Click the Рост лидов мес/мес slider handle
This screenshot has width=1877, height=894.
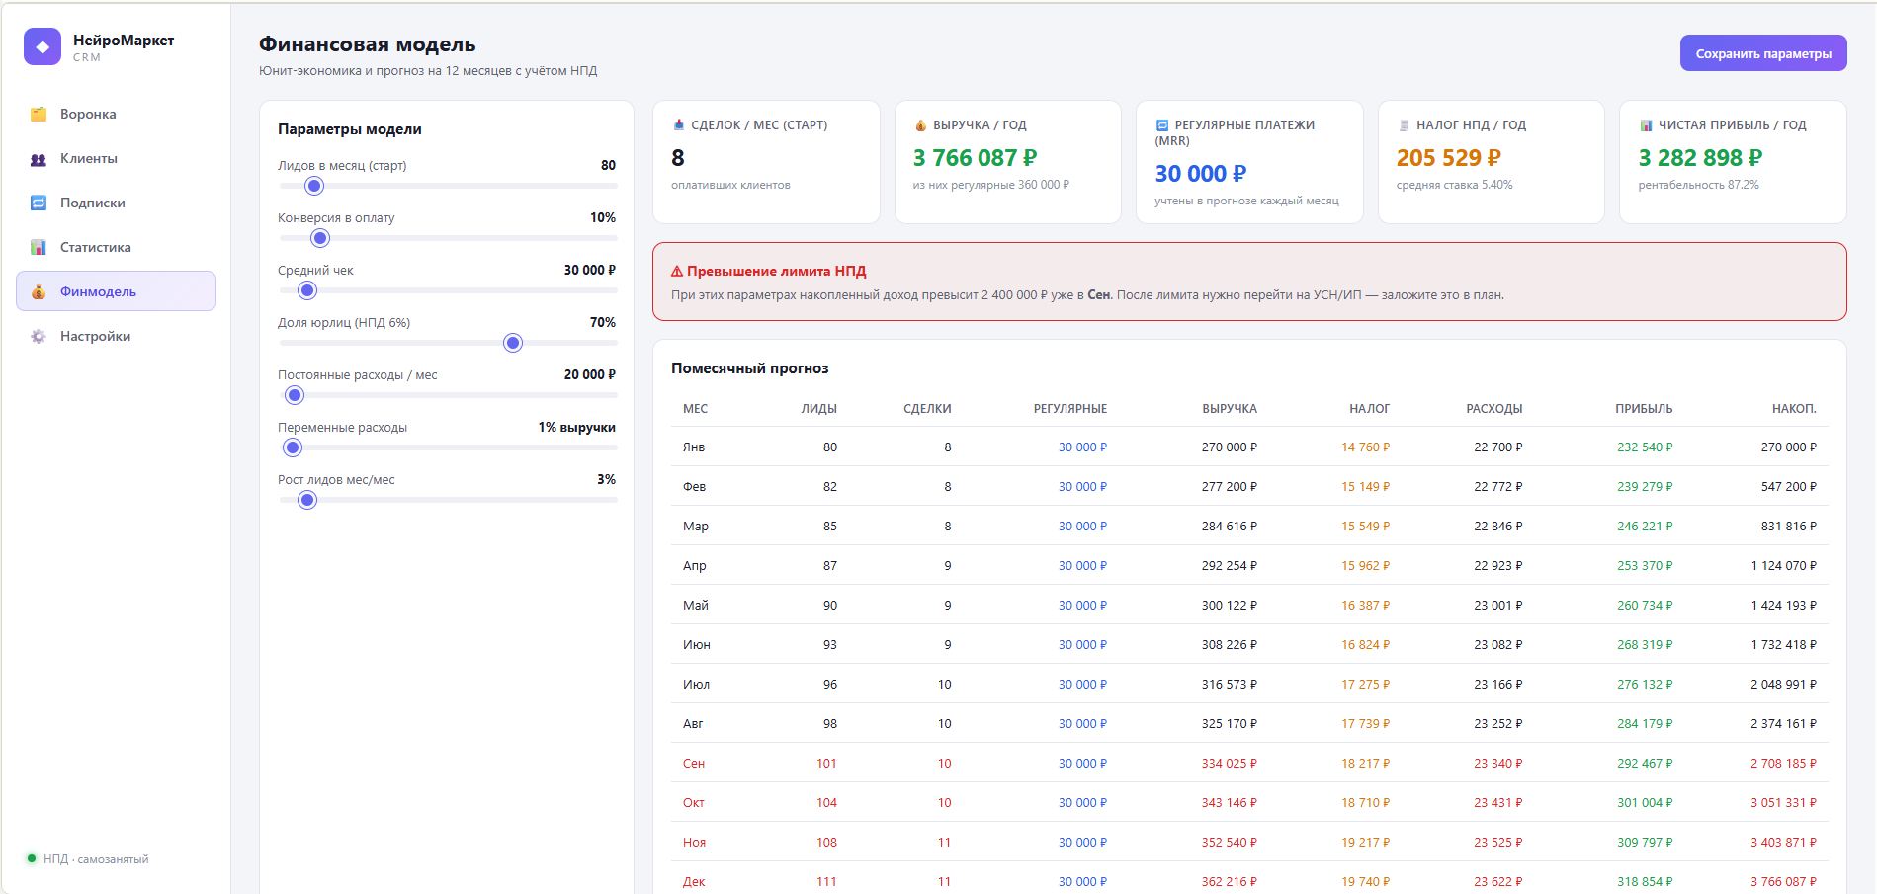pyautogui.click(x=307, y=500)
